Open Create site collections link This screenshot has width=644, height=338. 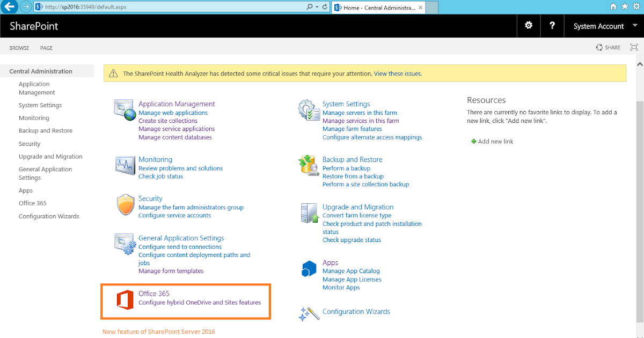pyautogui.click(x=168, y=121)
